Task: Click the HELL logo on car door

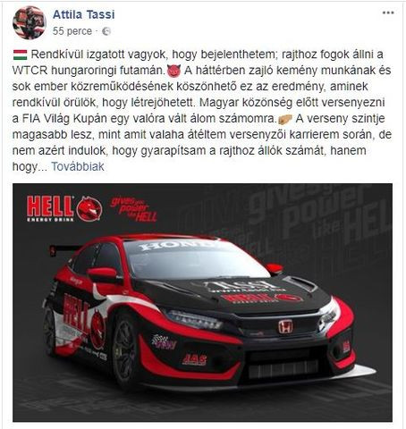Action: [x=76, y=314]
